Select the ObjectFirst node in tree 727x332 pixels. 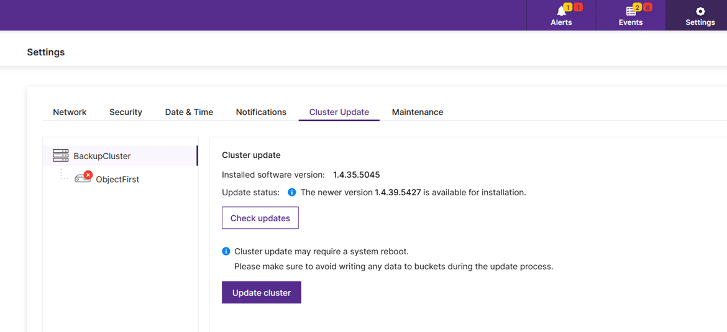click(117, 180)
